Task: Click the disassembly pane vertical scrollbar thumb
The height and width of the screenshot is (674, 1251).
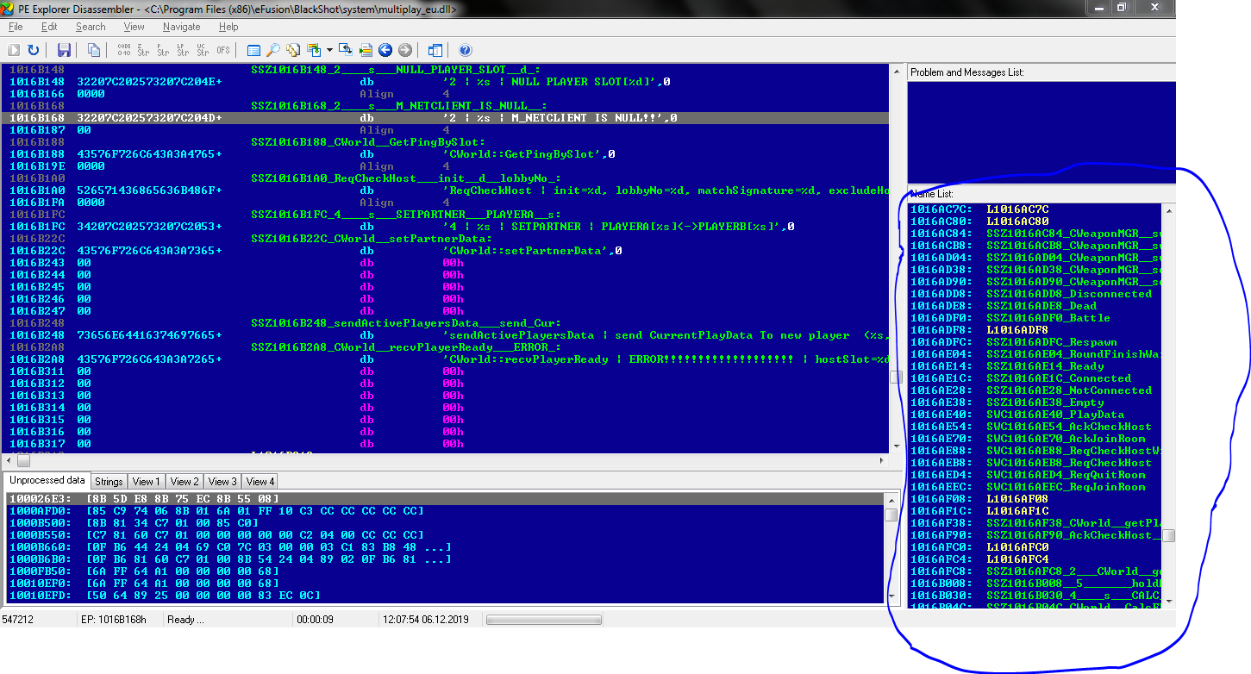Action: pos(896,377)
